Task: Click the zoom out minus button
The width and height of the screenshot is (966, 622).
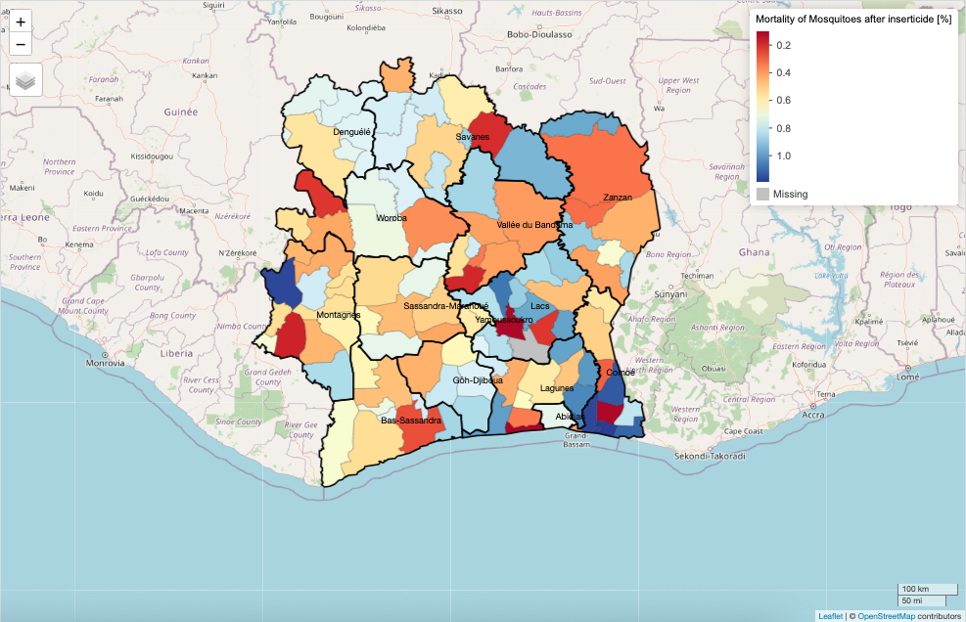Action: (x=21, y=45)
